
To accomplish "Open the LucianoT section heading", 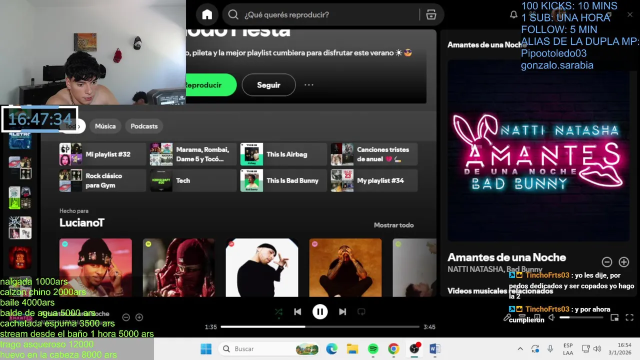I will (82, 222).
